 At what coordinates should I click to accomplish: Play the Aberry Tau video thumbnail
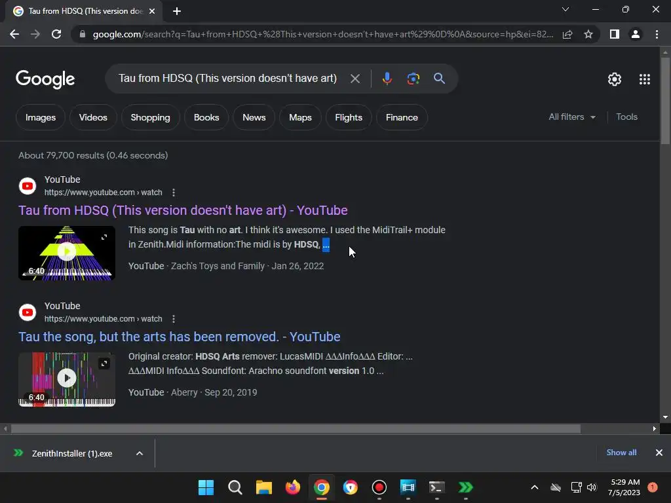[67, 379]
